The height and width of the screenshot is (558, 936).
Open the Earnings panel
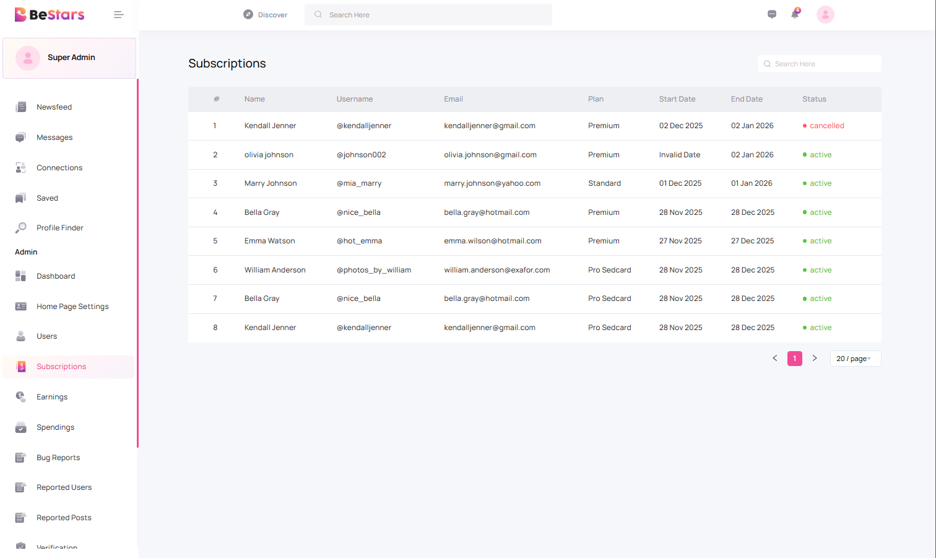(52, 396)
